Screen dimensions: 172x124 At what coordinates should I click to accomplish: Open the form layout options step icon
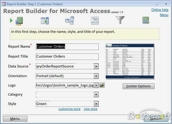click(x=95, y=21)
